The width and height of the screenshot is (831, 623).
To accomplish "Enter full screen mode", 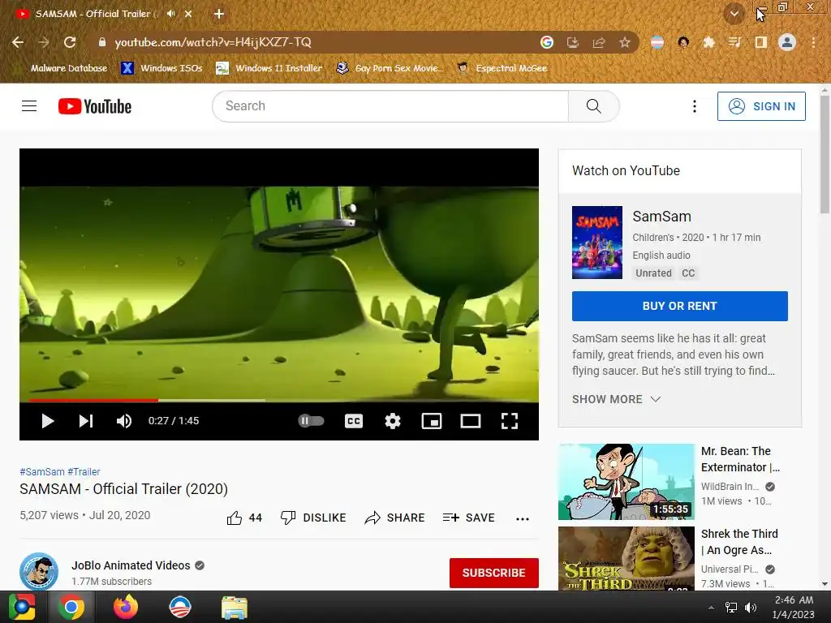I will 510,421.
